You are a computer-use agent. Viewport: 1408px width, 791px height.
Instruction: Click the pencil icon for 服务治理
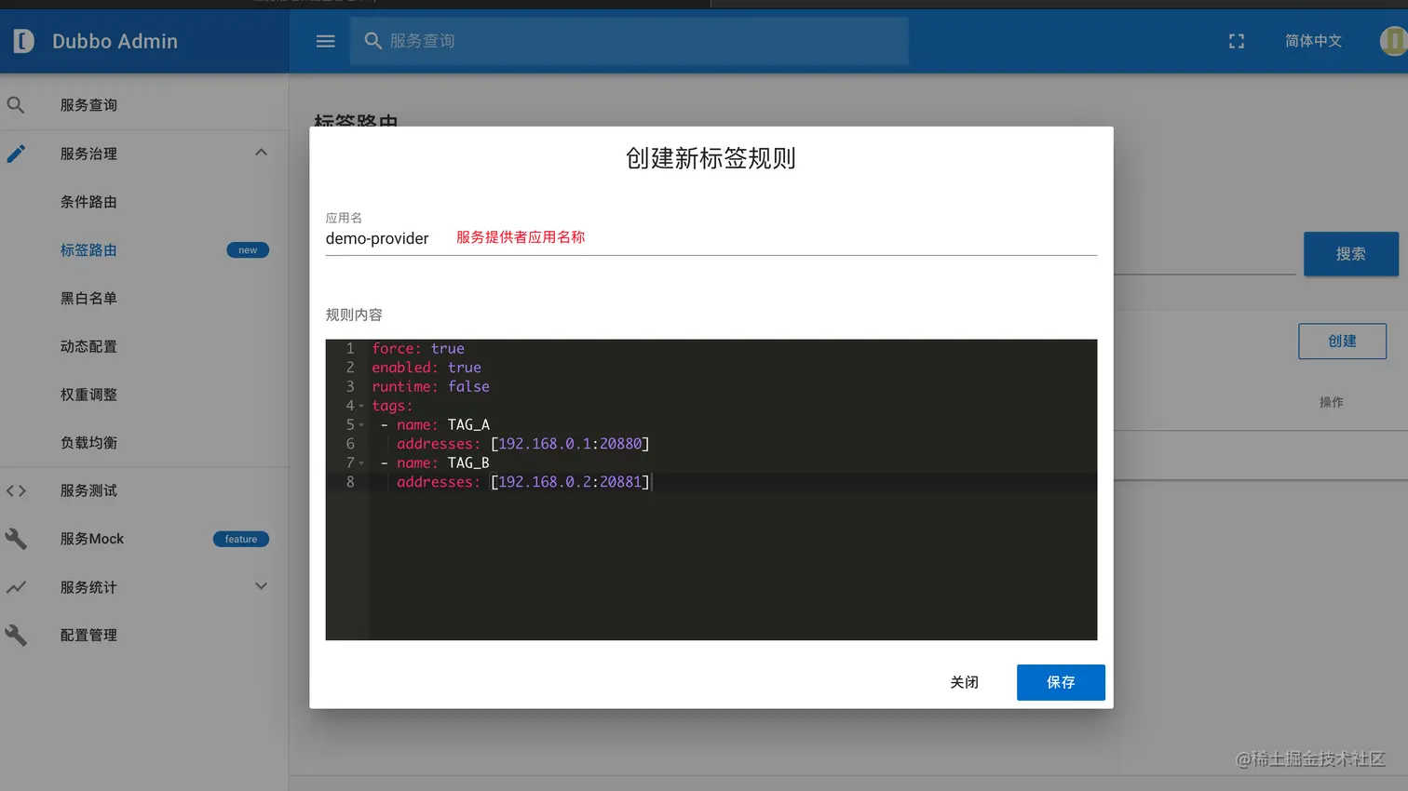16,154
